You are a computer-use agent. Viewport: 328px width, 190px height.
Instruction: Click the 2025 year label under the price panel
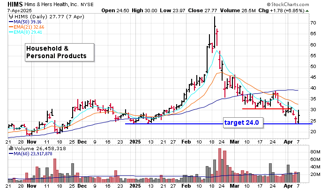tap(135, 142)
